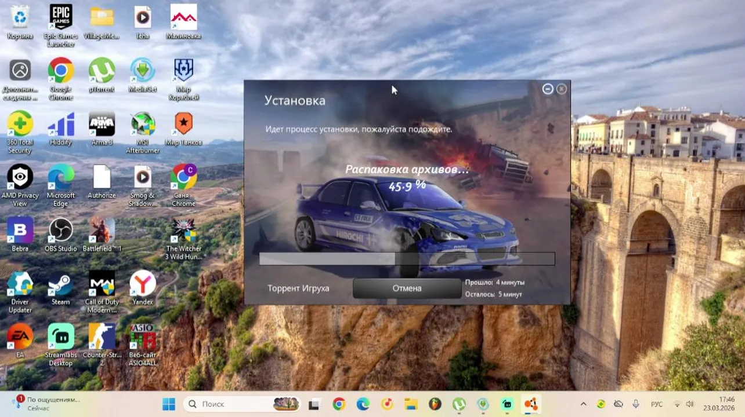Screen dimensions: 745x417
Task: Select the Counter-Strike 2 desktop shortcut
Action: 102,345
